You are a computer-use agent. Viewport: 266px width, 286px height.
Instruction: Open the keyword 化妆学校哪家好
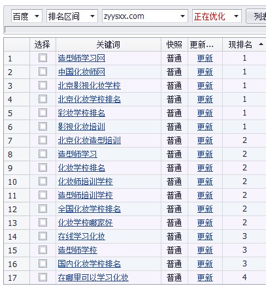pos(86,223)
